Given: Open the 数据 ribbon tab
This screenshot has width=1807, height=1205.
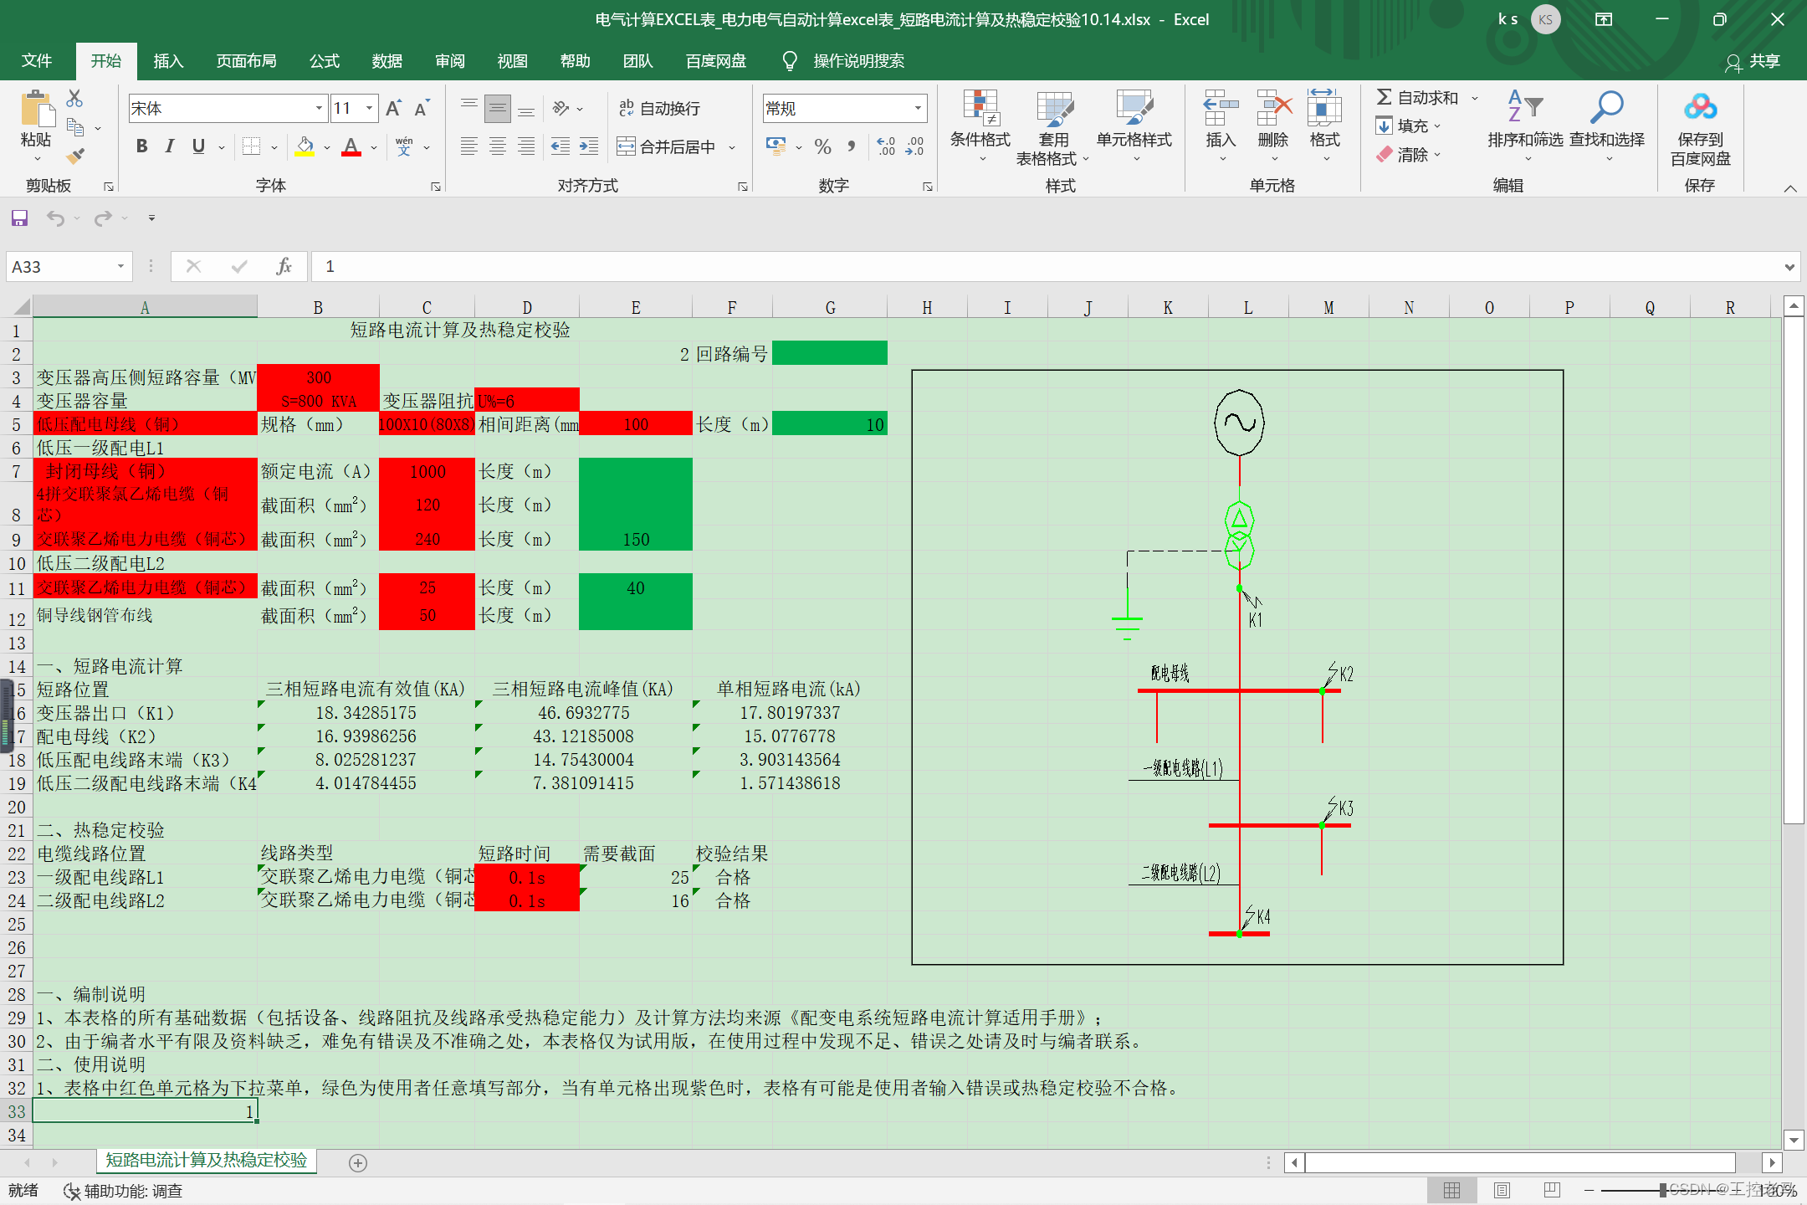Looking at the screenshot, I should [386, 61].
